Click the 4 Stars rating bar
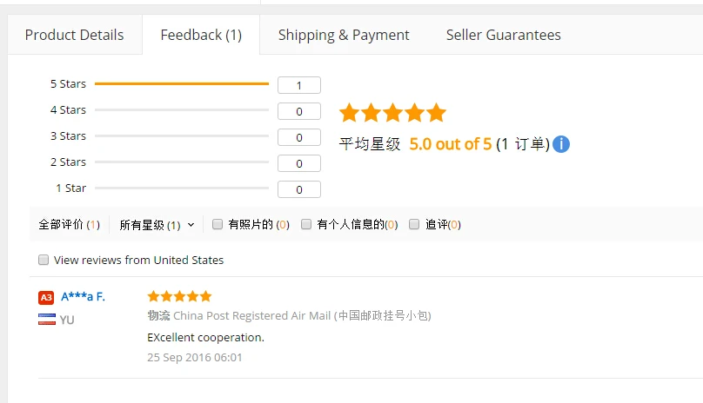 182,110
